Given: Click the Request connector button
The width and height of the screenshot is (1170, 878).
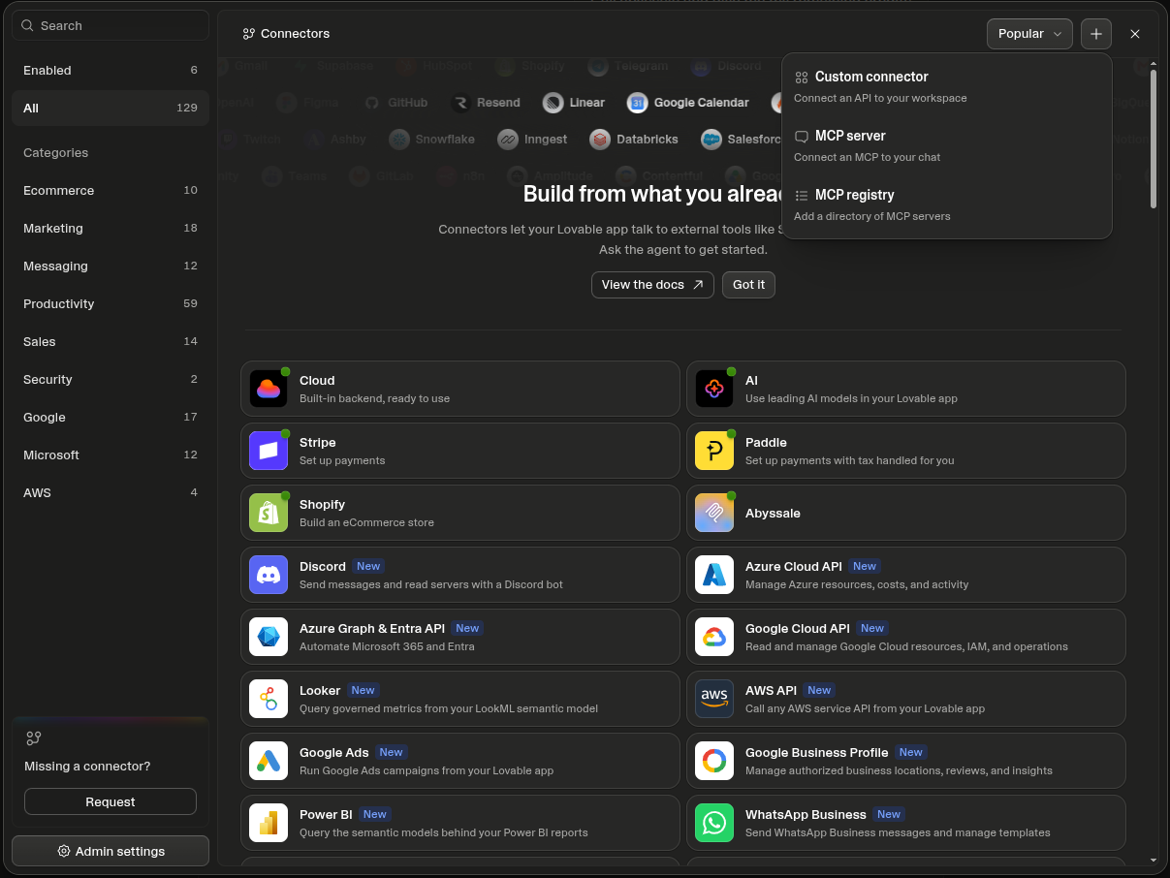Looking at the screenshot, I should click(111, 801).
